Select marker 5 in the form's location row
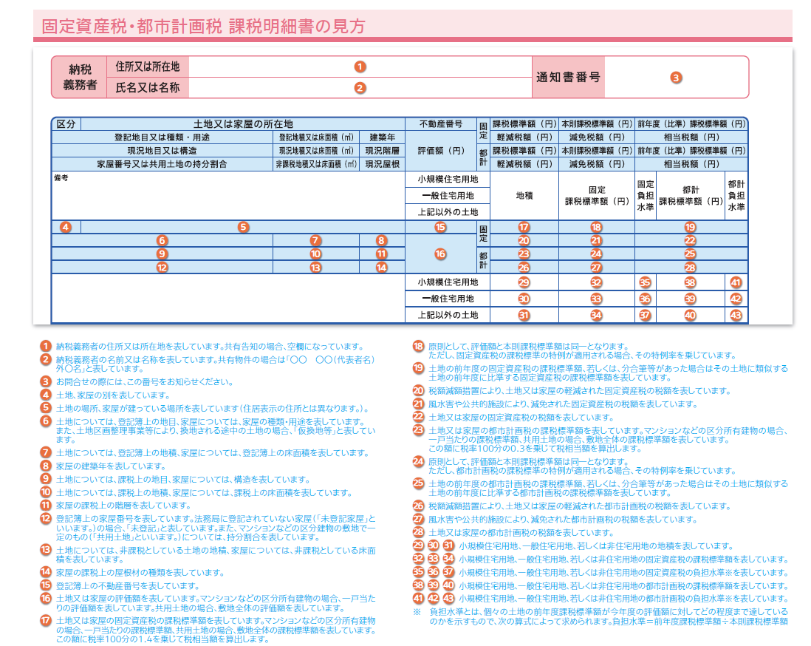Screen dimensions: 811x646 (x=243, y=227)
